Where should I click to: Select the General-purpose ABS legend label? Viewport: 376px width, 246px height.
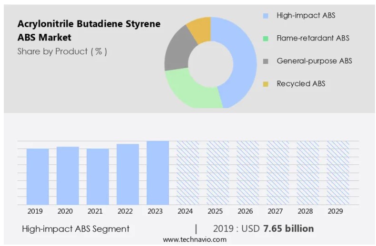314,61
